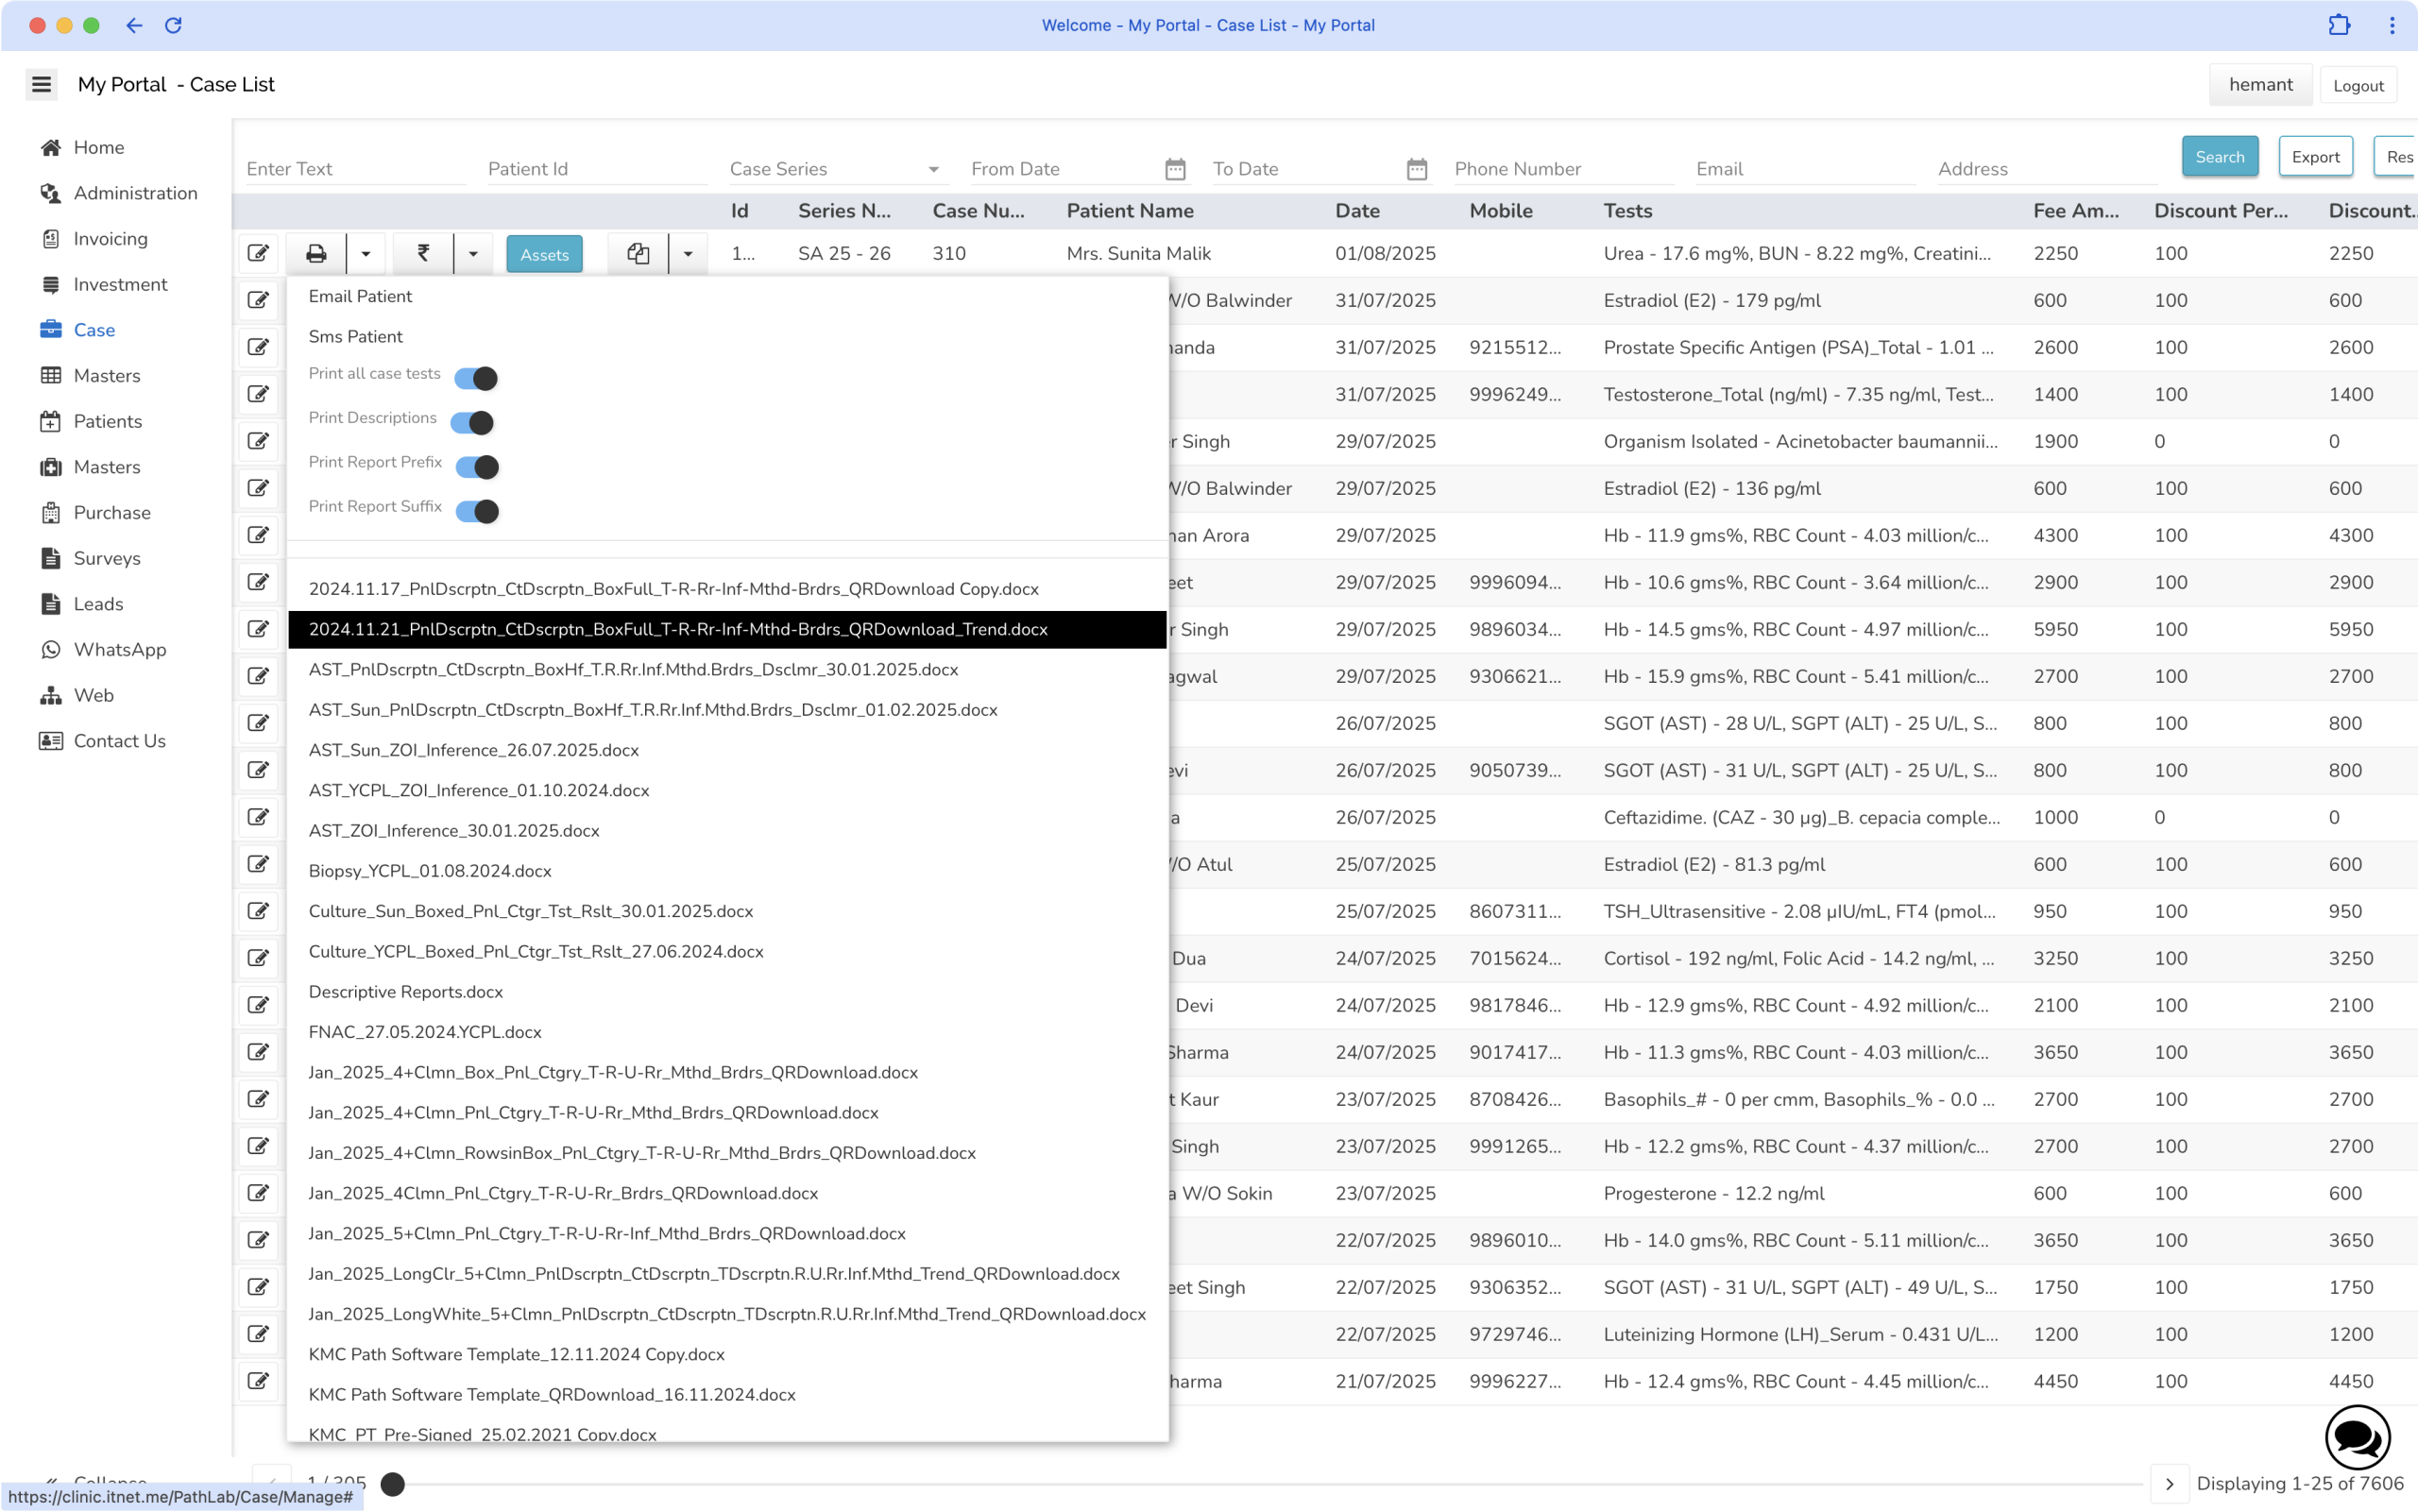Screen dimensions: 2418x1512
Task: Click the rupee payment icon
Action: pyautogui.click(x=423, y=254)
